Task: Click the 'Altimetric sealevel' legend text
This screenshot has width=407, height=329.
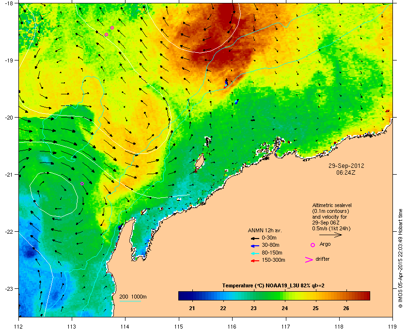Action: (332, 205)
